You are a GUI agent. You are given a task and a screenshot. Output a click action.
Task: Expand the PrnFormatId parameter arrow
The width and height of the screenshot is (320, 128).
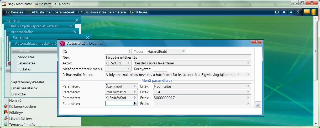click(x=135, y=92)
